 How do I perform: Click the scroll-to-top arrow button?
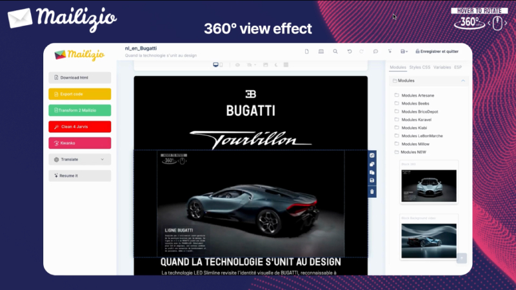point(462,258)
